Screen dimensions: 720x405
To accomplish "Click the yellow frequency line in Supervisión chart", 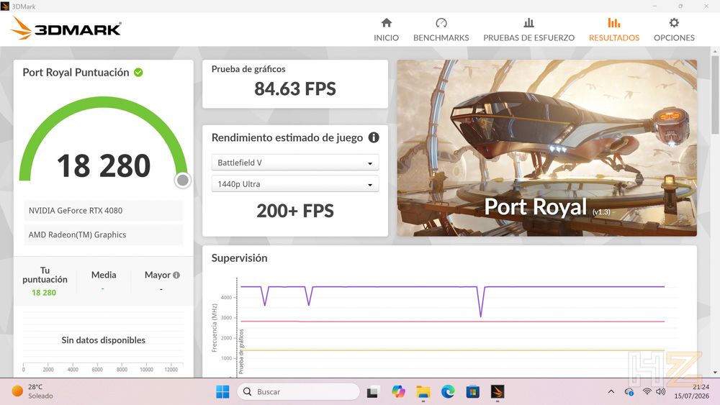I will [x=453, y=350].
